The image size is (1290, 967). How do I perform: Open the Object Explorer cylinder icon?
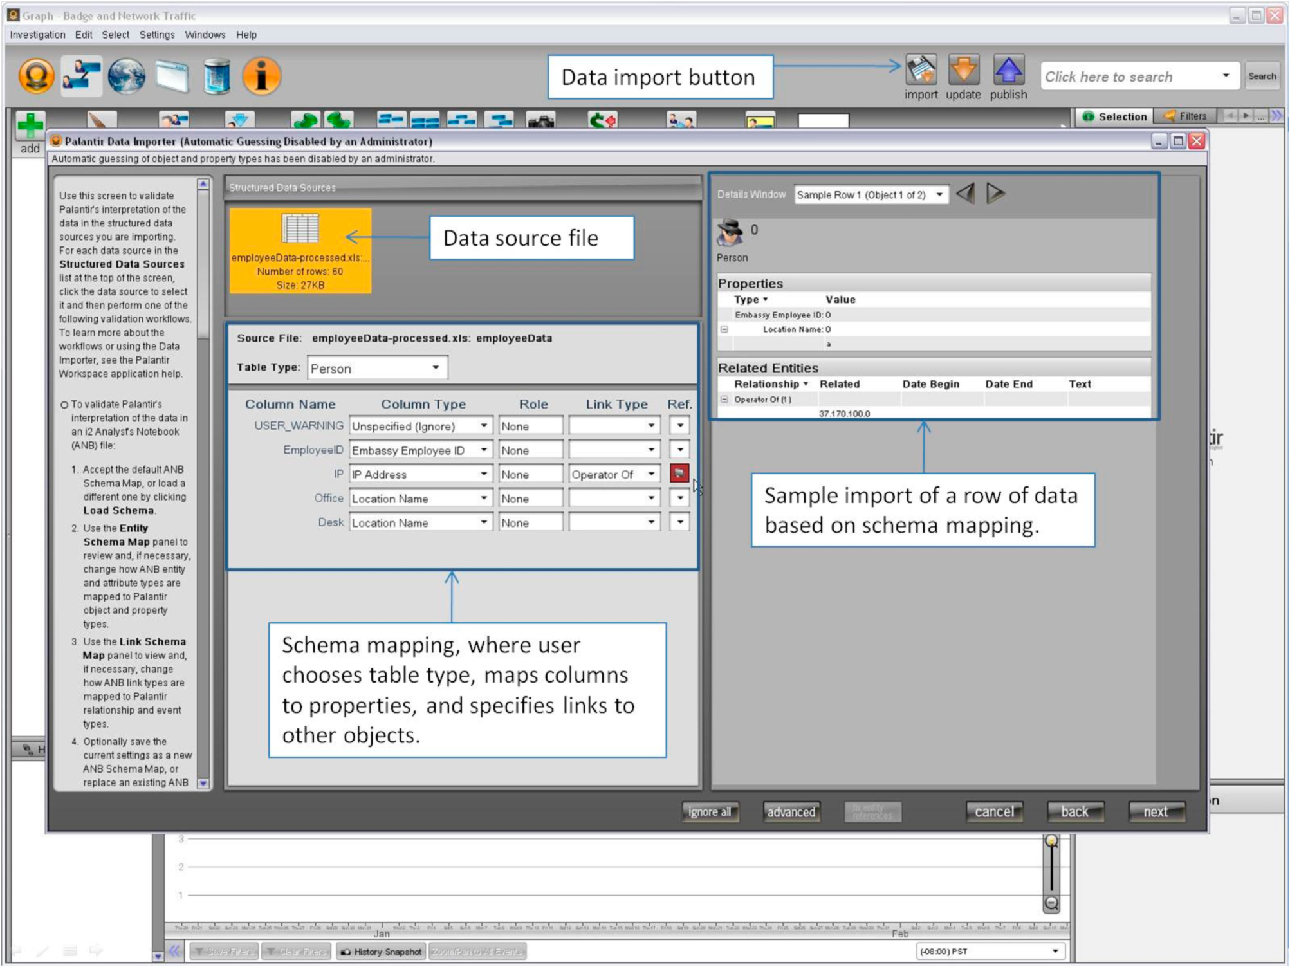click(217, 76)
